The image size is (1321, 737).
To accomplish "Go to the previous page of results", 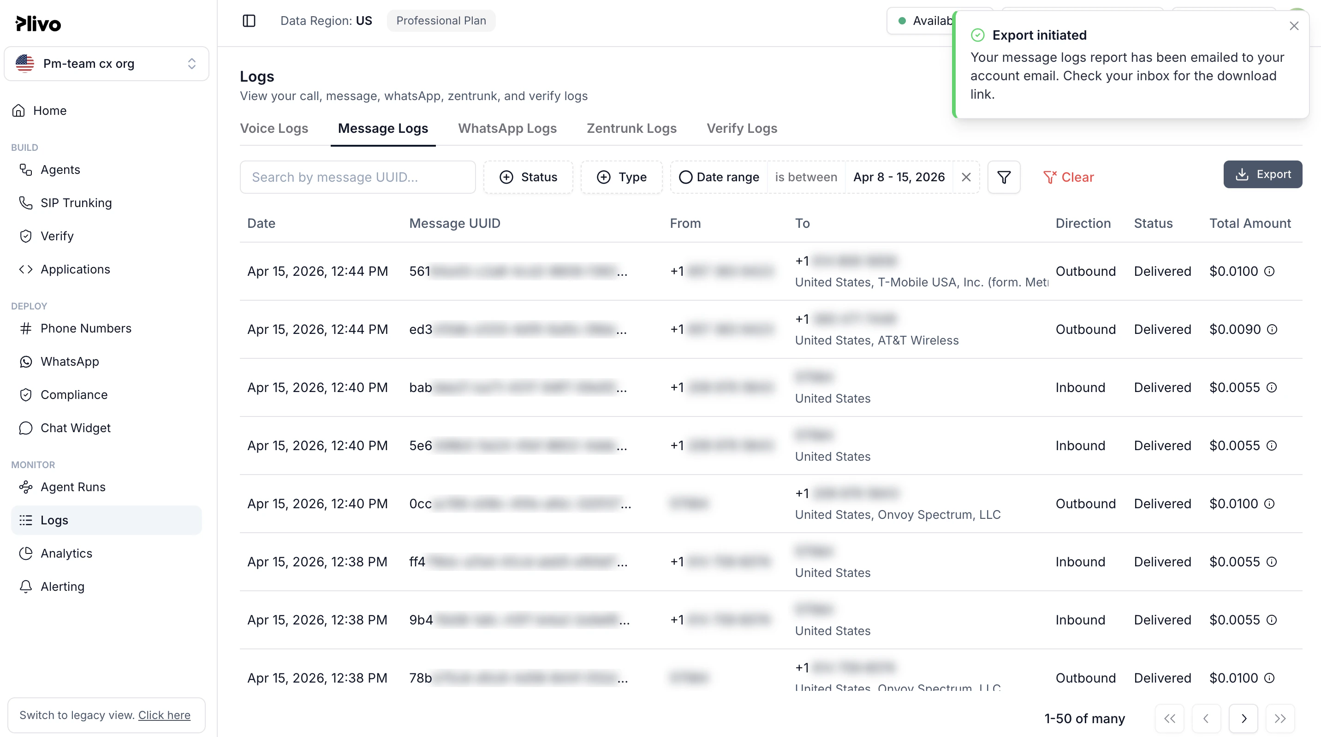I will click(1206, 719).
